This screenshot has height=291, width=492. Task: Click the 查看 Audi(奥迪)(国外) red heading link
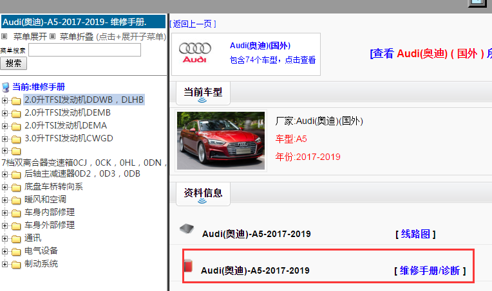pos(431,53)
